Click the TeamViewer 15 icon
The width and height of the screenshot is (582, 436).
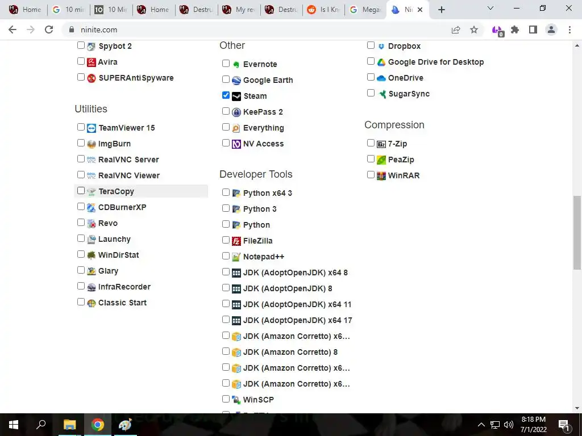(x=92, y=128)
